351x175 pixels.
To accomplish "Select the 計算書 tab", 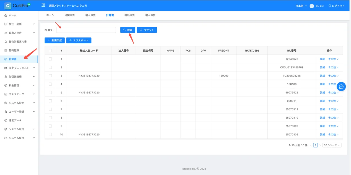I will [110, 15].
